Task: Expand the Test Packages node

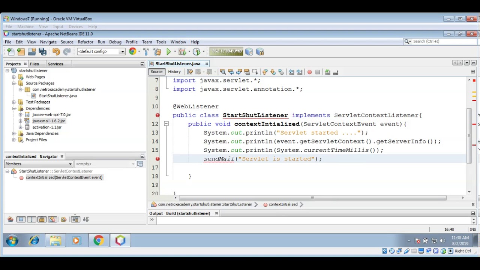Action: (14, 102)
